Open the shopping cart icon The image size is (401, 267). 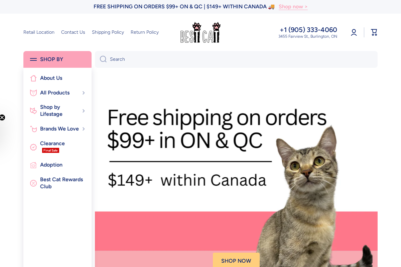coord(374,32)
